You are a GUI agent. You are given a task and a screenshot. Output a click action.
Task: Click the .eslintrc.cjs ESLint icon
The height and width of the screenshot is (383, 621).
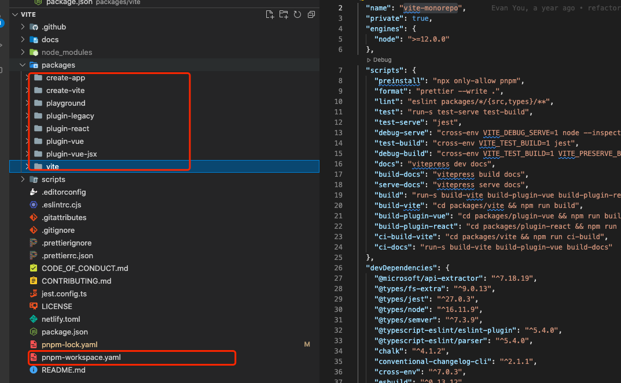tap(34, 204)
